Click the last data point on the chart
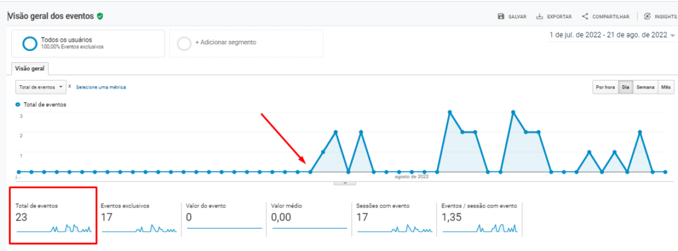Viewport: 678px width, 251px height. coord(665,172)
